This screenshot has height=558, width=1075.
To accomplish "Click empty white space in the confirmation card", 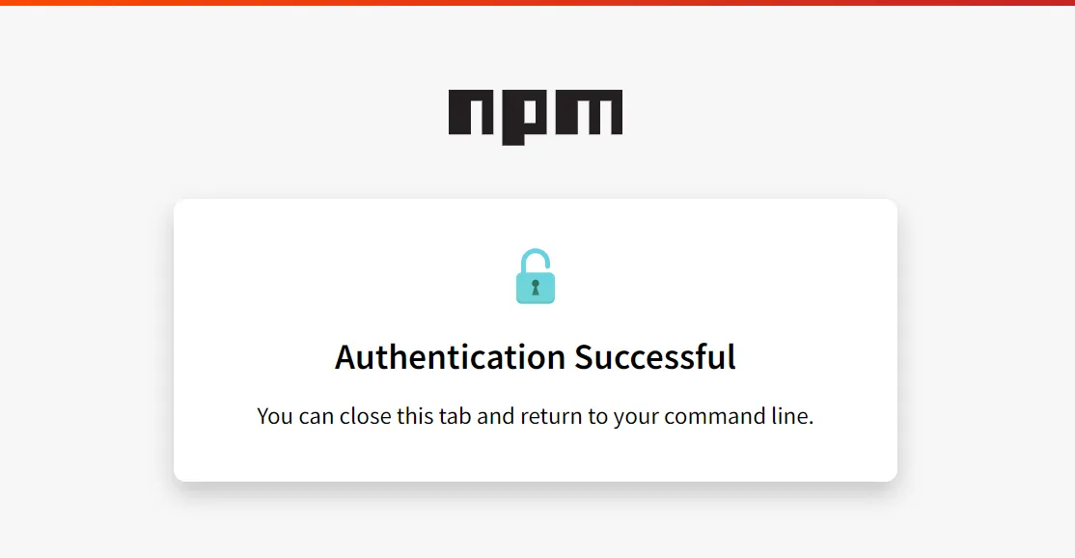I will (289, 270).
